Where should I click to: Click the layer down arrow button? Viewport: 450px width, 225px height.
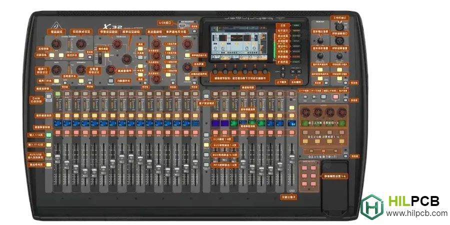283,74
